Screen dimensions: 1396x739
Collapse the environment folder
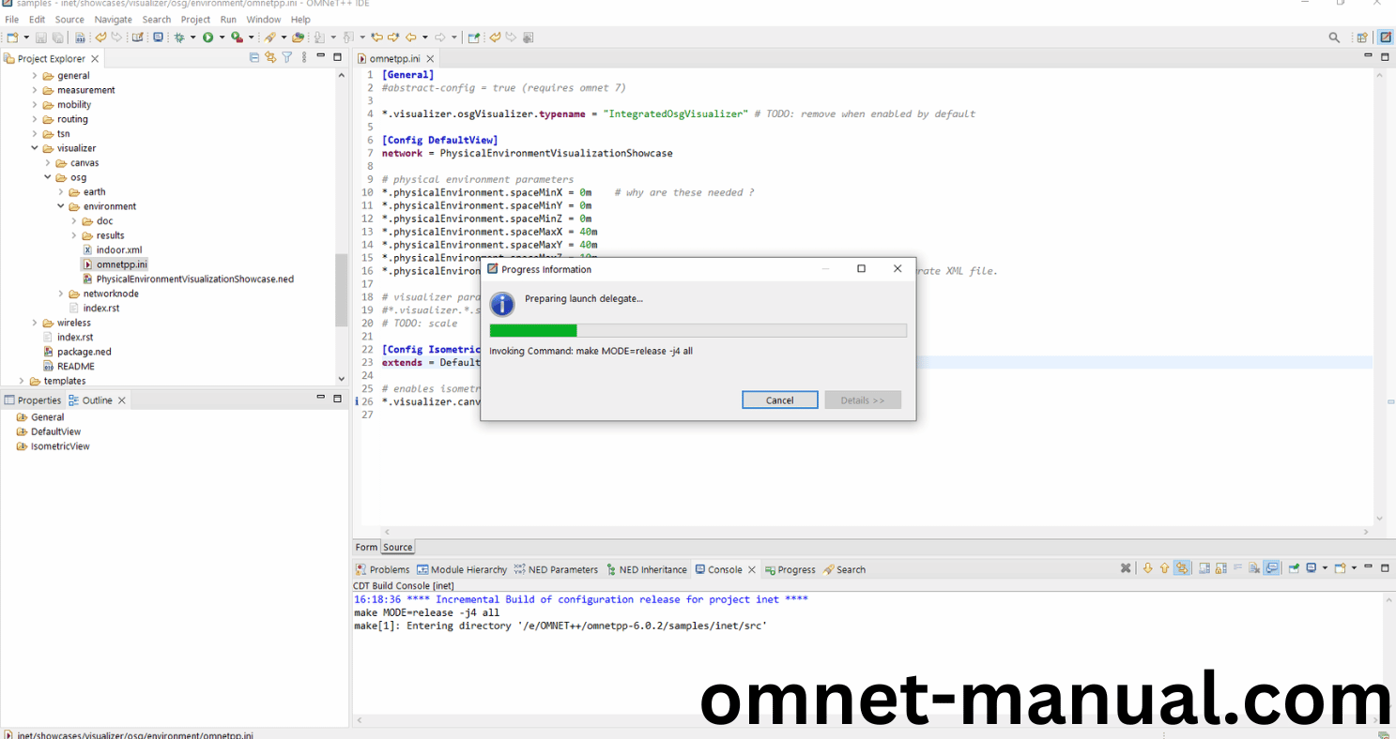tap(61, 206)
